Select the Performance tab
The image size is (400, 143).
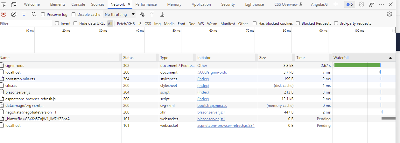(x=146, y=4)
